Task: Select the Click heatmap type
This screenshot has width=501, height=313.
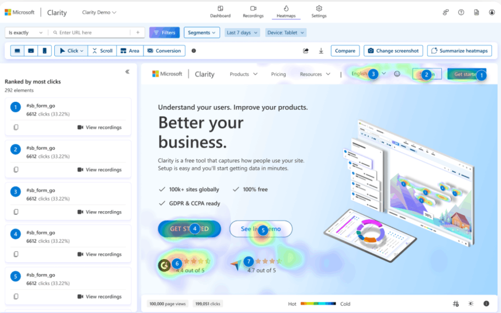Action: (71, 51)
